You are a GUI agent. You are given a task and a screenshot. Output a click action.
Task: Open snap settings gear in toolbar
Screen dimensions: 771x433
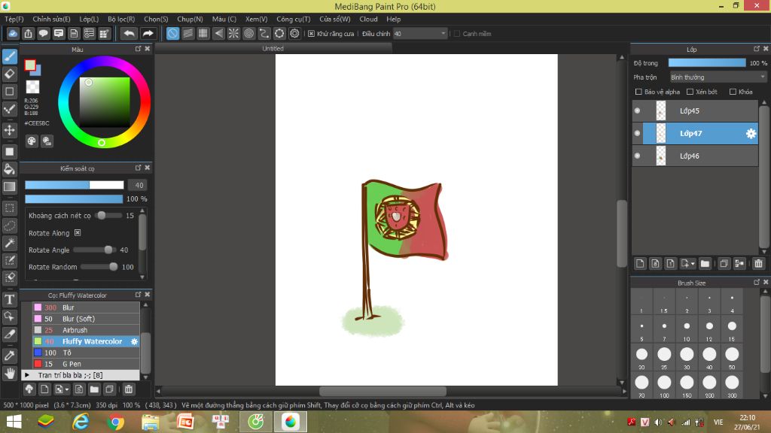coord(294,33)
